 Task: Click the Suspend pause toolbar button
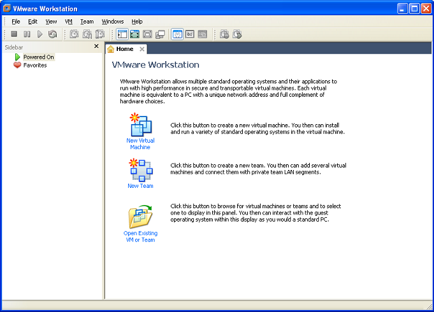pos(27,34)
